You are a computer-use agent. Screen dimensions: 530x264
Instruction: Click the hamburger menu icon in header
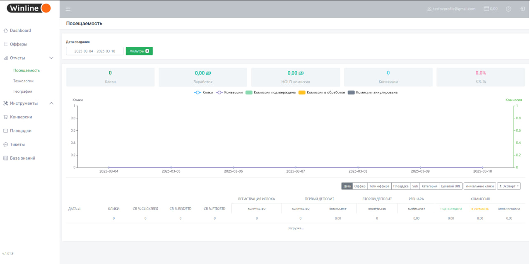[68, 9]
